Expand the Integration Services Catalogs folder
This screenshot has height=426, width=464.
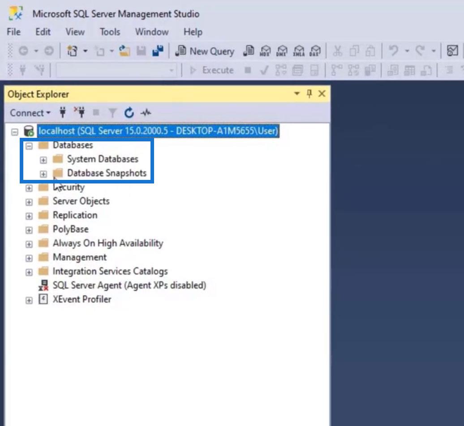tap(29, 272)
